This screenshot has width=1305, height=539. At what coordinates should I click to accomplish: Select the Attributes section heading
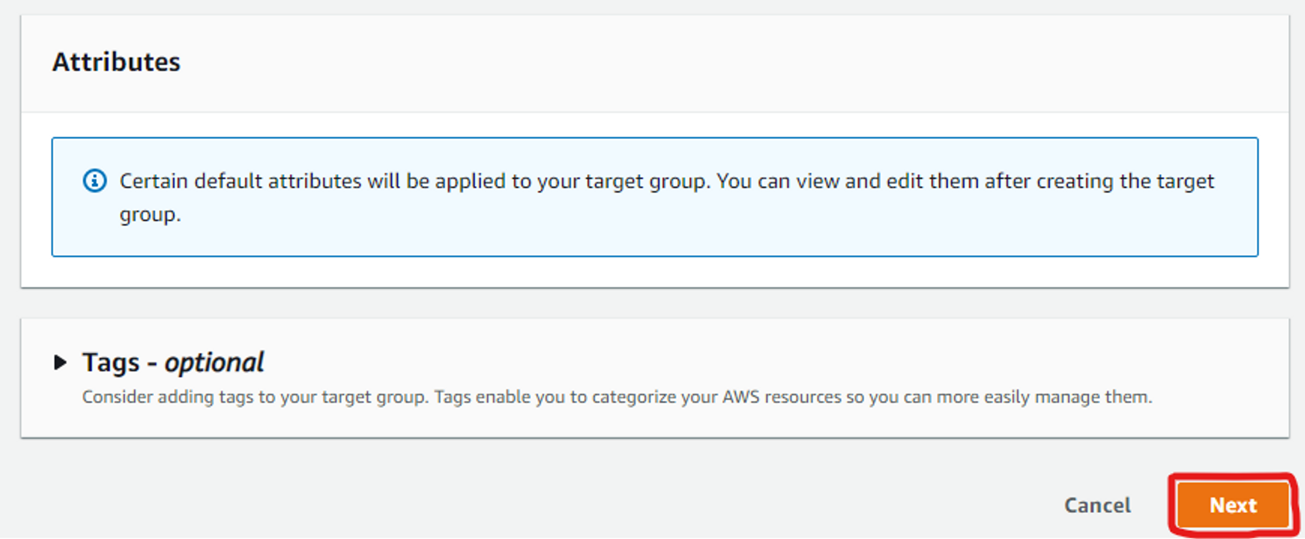116,62
